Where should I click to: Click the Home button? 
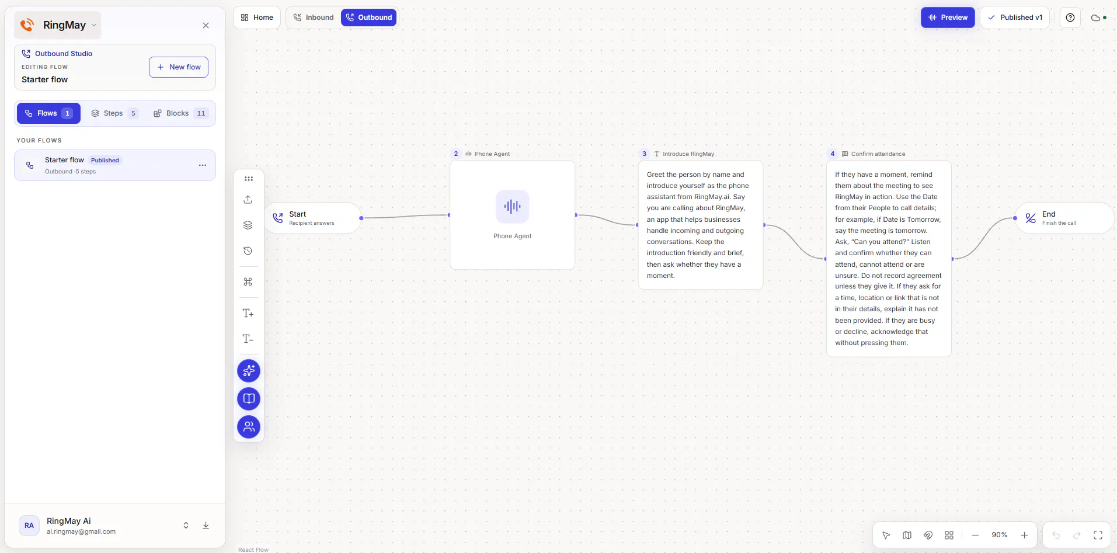tap(257, 18)
